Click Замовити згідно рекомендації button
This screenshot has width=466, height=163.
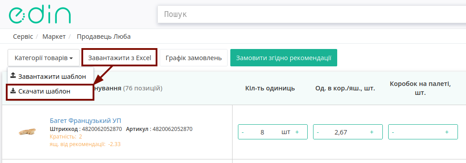tap(284, 58)
